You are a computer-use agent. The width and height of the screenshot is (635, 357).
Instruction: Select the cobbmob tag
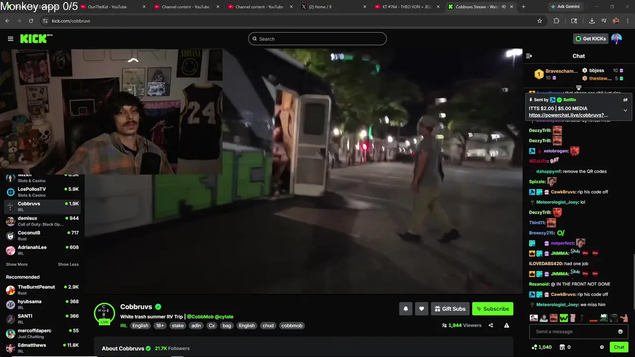click(292, 326)
